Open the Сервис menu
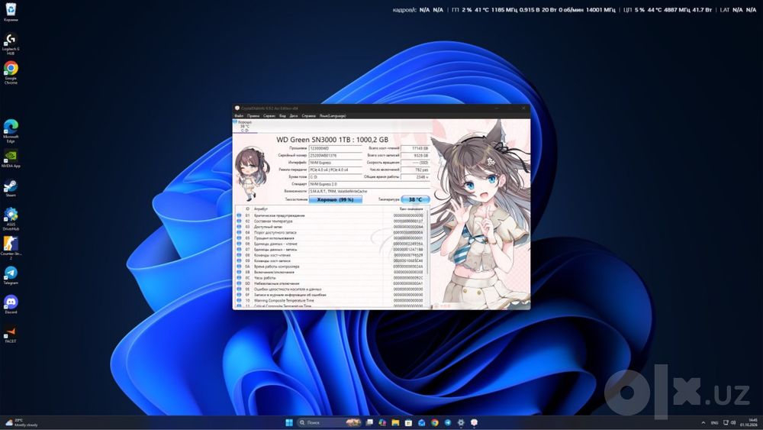This screenshot has height=430, width=763. (x=269, y=116)
